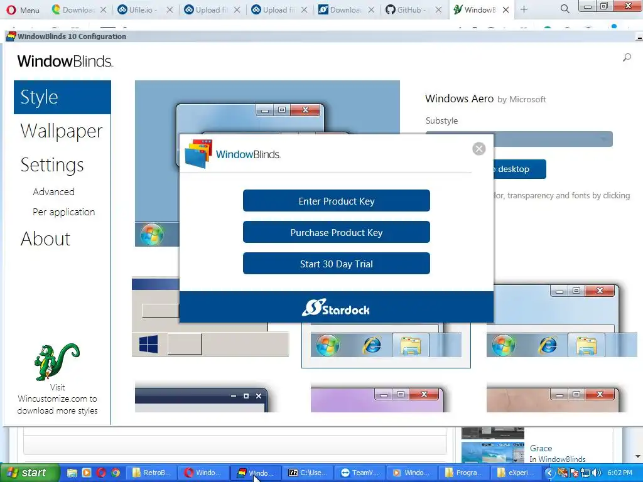Close the GitHub browser tab
Screen dimensions: 643x482
pos(438,10)
